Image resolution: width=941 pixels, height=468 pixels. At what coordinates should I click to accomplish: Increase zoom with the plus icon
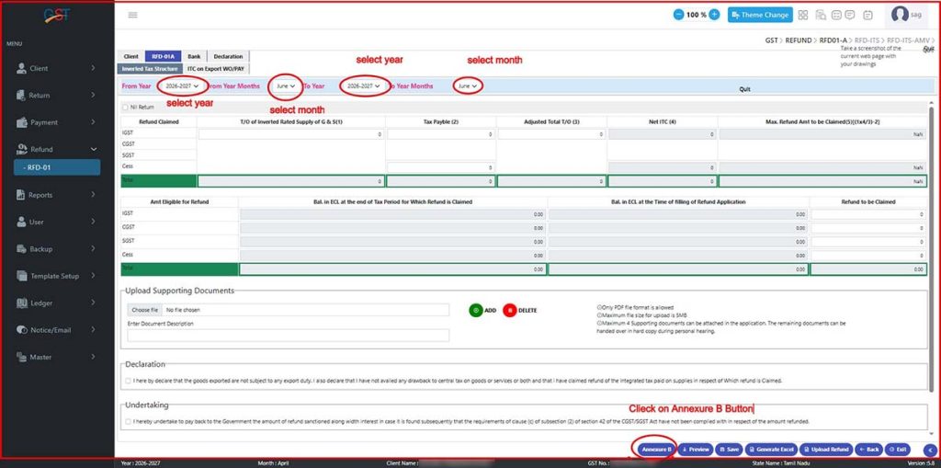coord(714,15)
